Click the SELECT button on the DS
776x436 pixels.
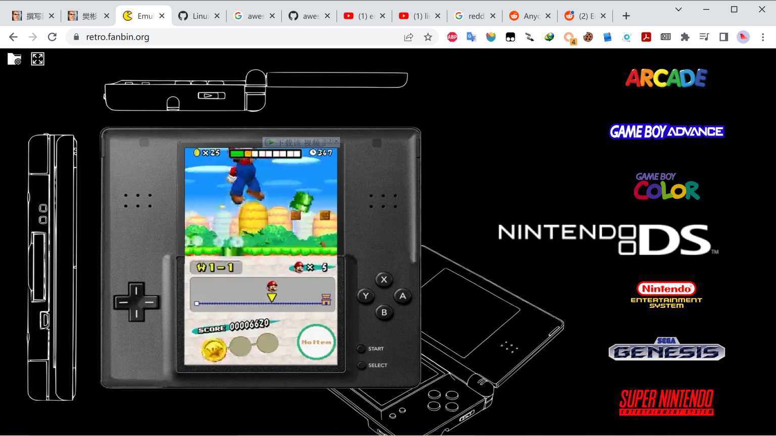pos(361,365)
